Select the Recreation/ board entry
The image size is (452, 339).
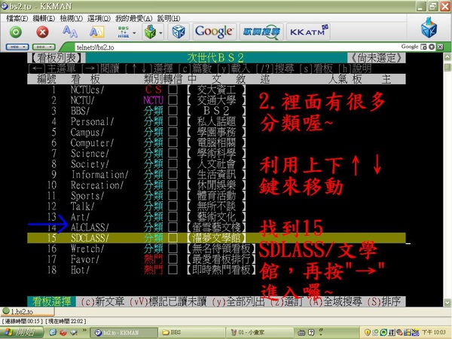(x=97, y=185)
